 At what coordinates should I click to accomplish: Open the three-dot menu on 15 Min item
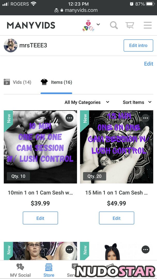click(x=146, y=118)
